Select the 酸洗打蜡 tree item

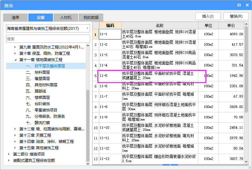point(42,123)
